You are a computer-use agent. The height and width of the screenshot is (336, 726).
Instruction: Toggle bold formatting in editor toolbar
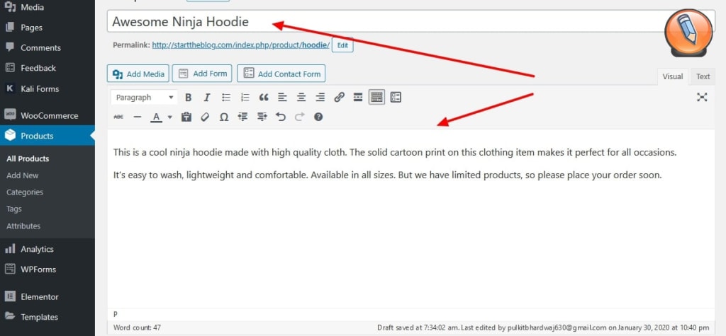pos(188,98)
